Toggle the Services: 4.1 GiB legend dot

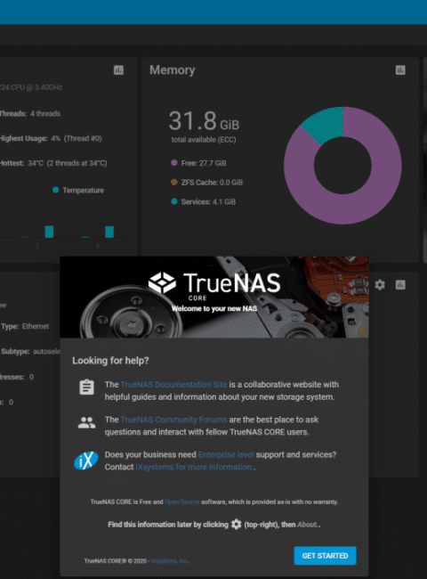click(x=174, y=201)
